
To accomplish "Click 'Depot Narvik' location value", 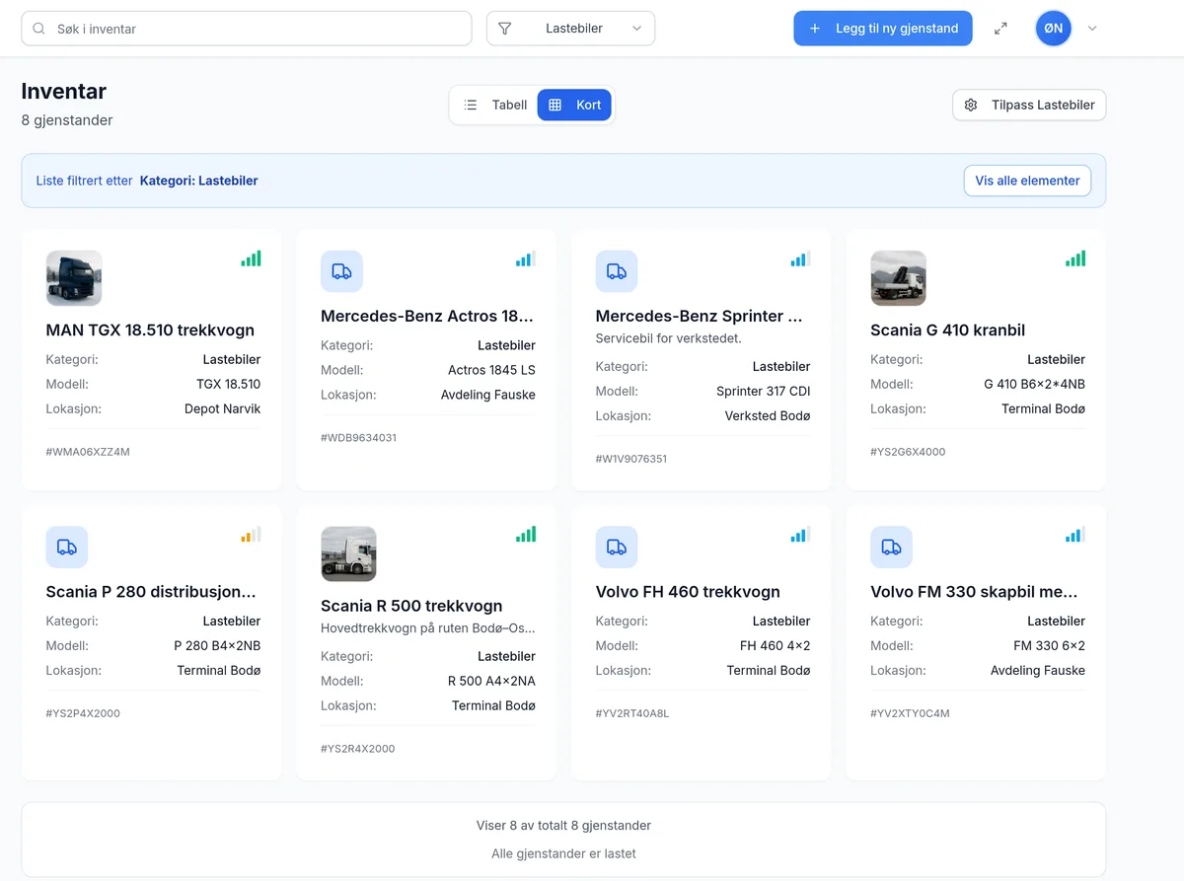I will (222, 408).
